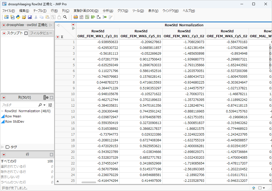272x191 pixels.
Task: Launch the Distribution bar chart icon
Action: pyautogui.click(x=93, y=17)
